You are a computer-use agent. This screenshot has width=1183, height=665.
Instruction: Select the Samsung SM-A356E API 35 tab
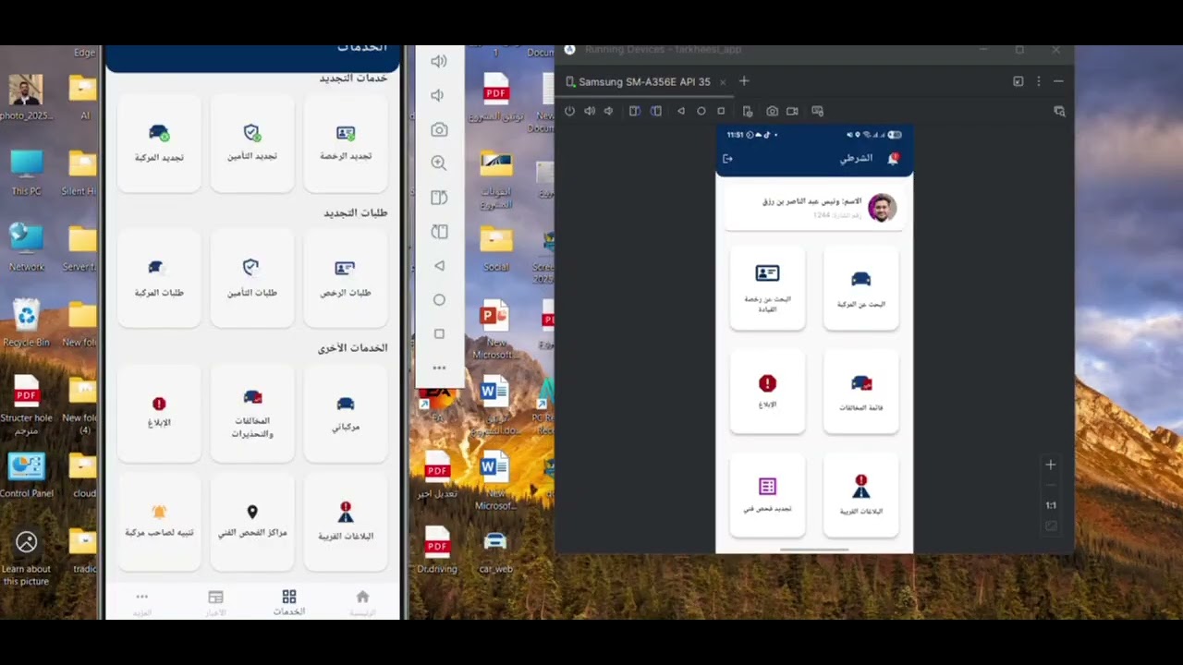tap(644, 81)
